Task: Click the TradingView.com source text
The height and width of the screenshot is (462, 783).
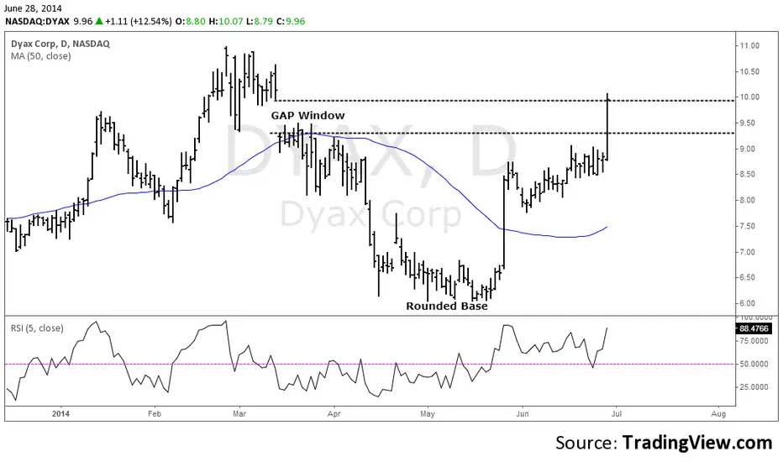Action: pyautogui.click(x=697, y=443)
